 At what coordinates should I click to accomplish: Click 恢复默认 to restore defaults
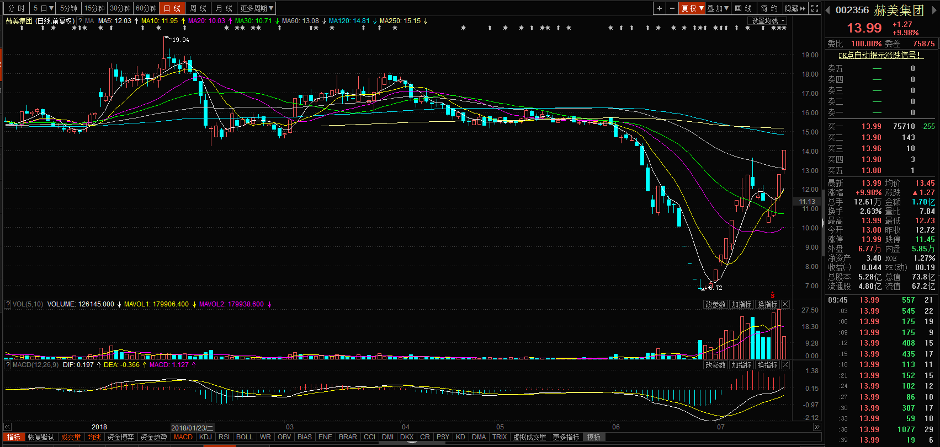(41, 437)
